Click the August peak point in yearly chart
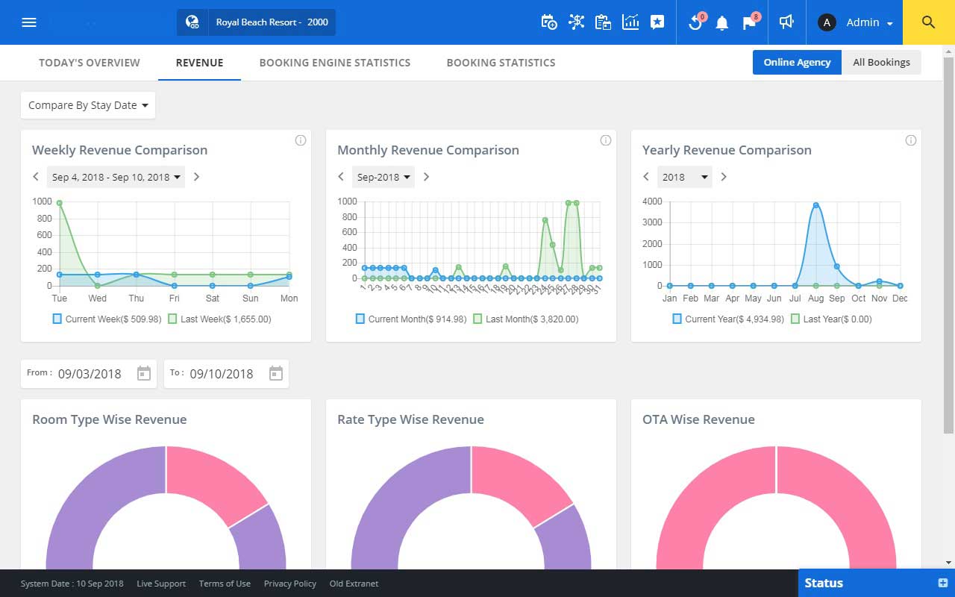 816,204
